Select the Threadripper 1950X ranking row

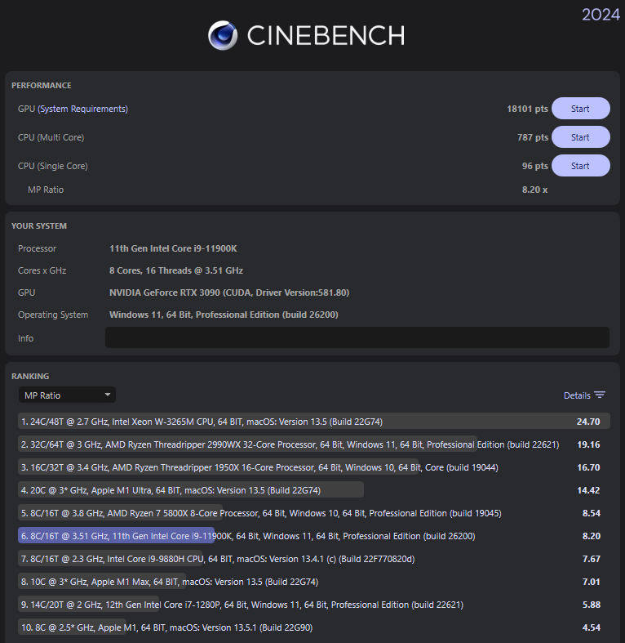[314, 467]
